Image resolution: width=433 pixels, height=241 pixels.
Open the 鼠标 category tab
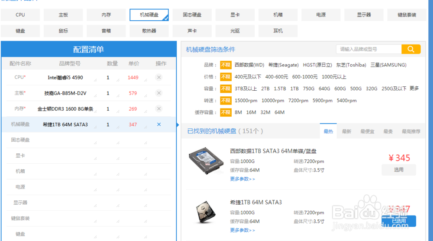pos(63,31)
